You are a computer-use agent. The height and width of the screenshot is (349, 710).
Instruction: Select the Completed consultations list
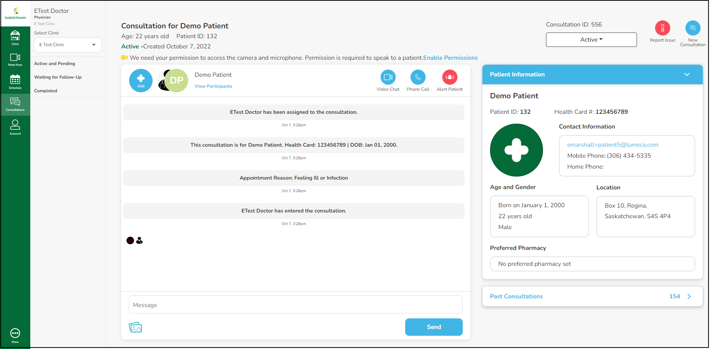[x=46, y=91]
